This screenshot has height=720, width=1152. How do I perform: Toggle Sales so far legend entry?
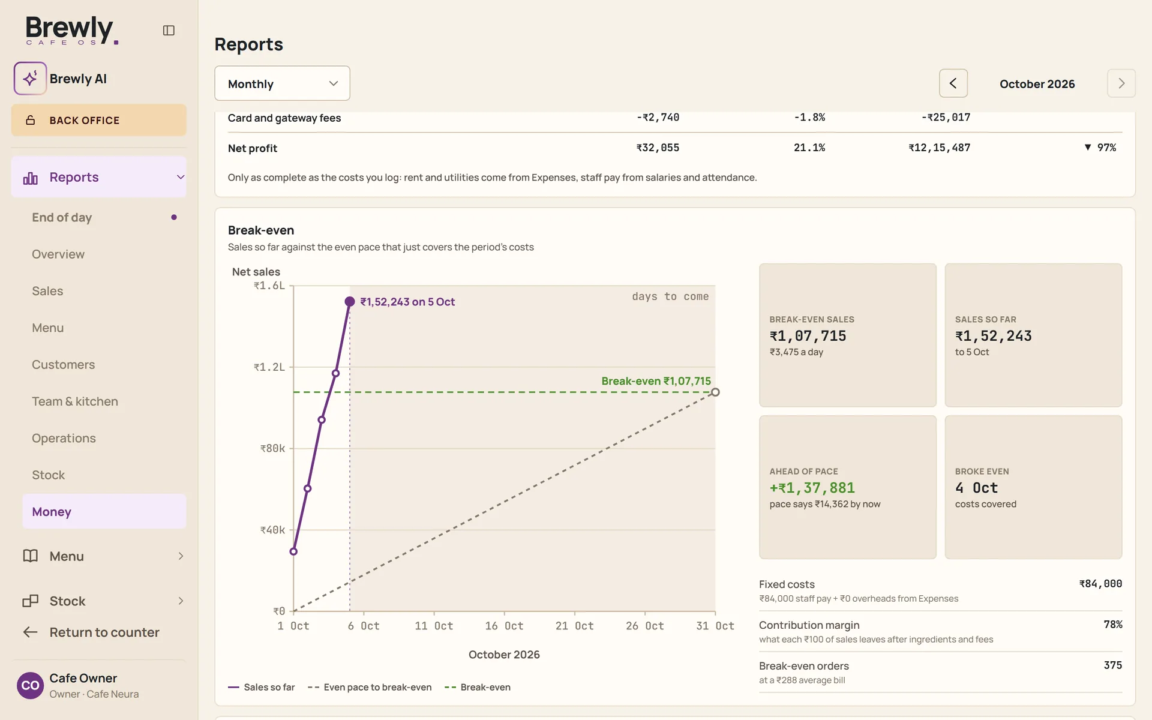[262, 687]
